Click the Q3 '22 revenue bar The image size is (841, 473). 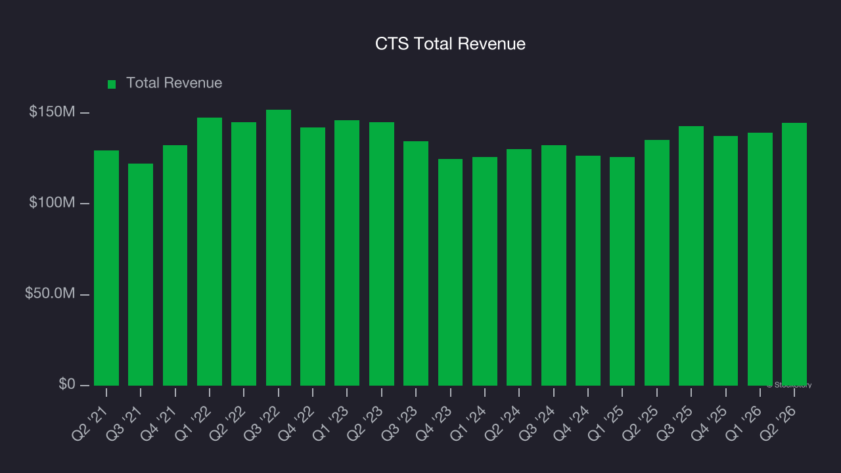[279, 248]
